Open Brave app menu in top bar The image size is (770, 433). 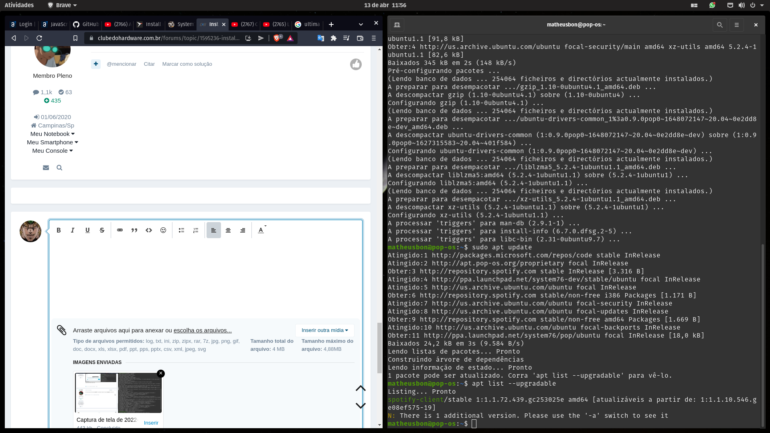click(x=62, y=5)
